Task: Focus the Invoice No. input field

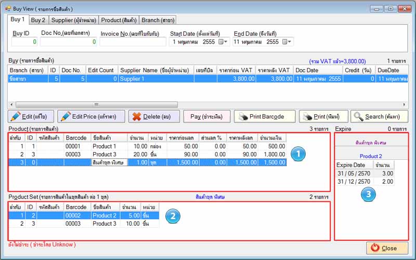Action: pyautogui.click(x=133, y=42)
